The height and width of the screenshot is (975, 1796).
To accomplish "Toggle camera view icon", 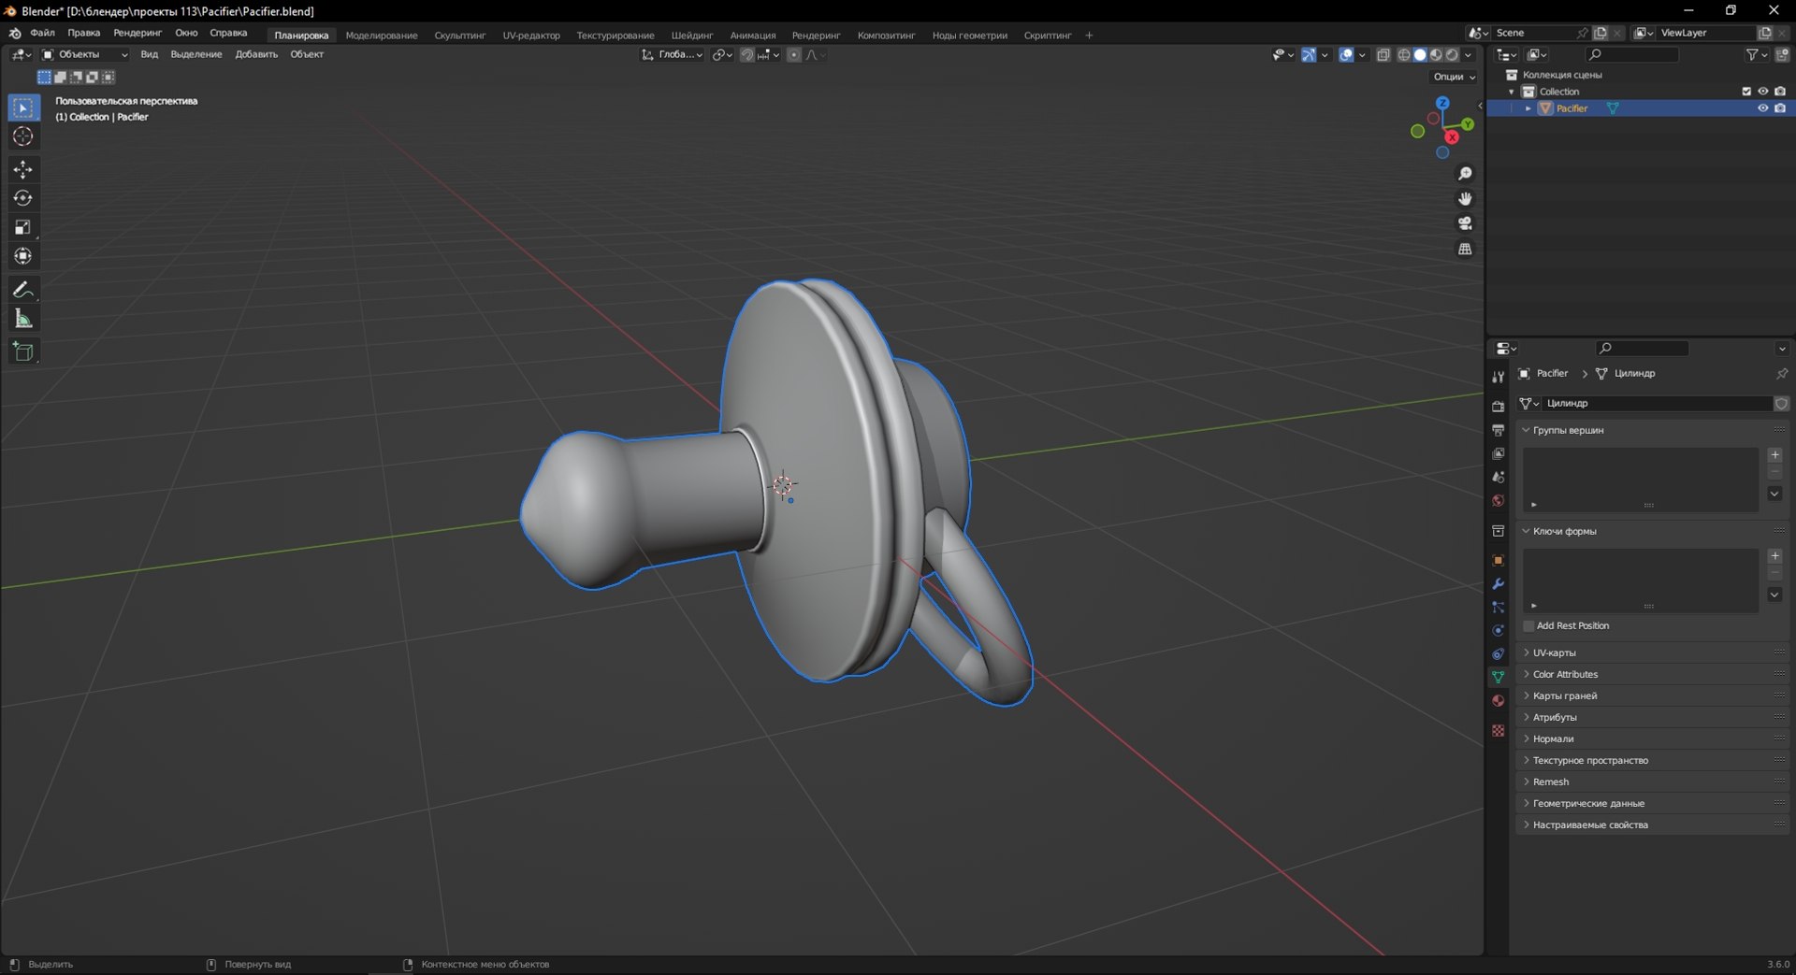I will (1465, 223).
